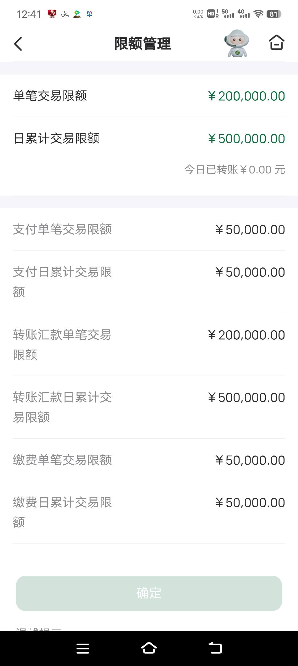Go to the app home via house icon
The height and width of the screenshot is (666, 298).
tap(276, 43)
